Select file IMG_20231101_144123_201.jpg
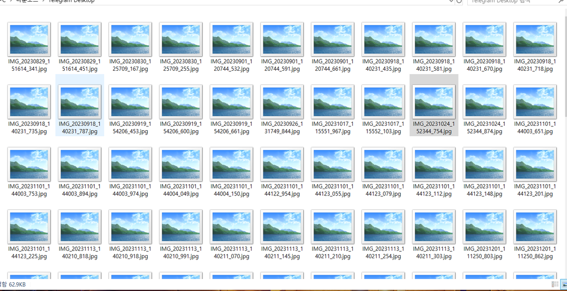This screenshot has width=567, height=291. click(535, 165)
